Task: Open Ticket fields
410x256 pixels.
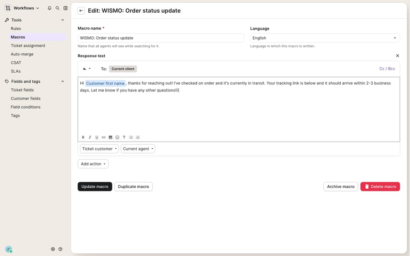Action: [22, 90]
